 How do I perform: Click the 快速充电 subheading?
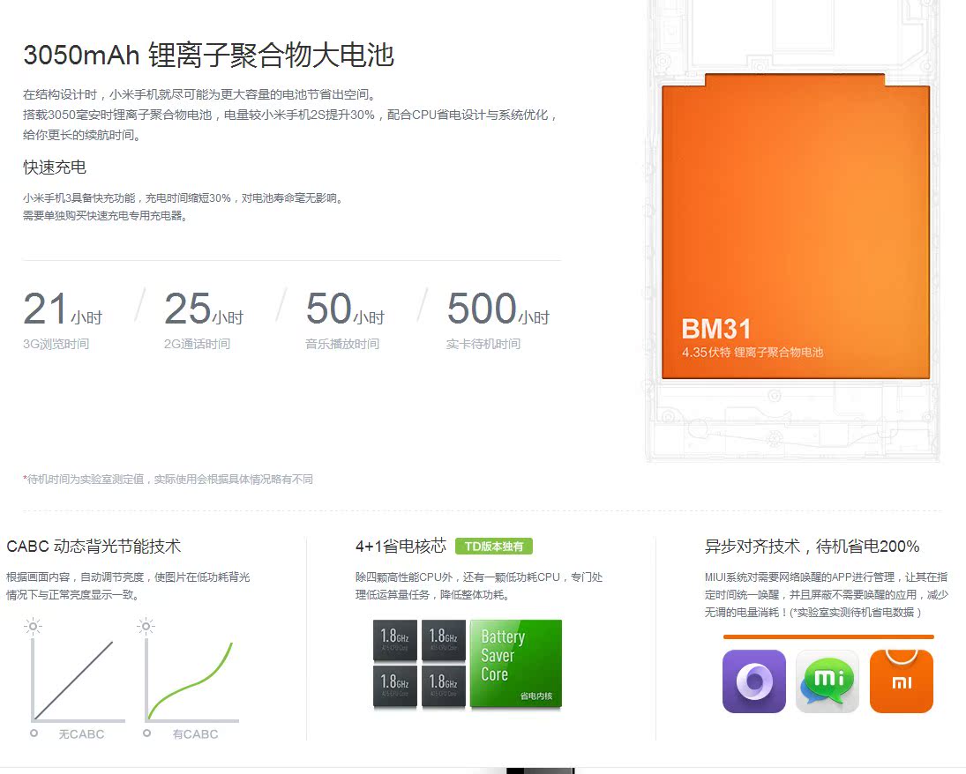[x=54, y=167]
